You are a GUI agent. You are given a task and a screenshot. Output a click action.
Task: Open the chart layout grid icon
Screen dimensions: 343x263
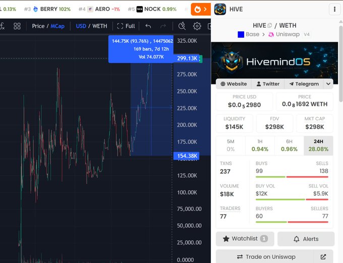pos(17,26)
